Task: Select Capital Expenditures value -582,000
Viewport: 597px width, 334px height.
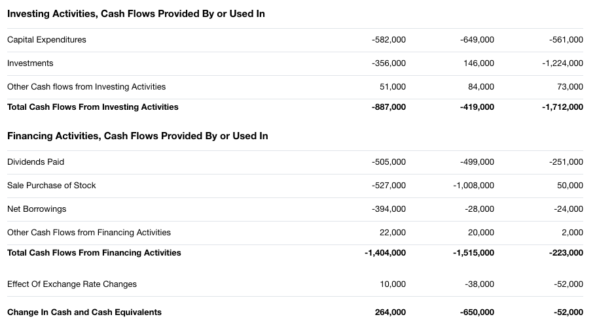Action: tap(389, 39)
